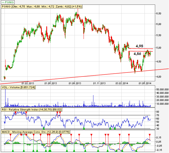
Task: Click the PGNIG legend tab at top
Action: point(8,2)
